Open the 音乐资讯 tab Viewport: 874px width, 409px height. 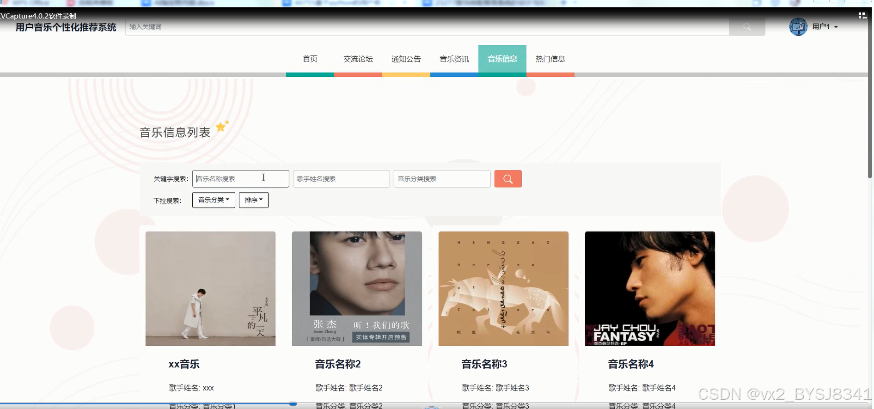point(454,59)
